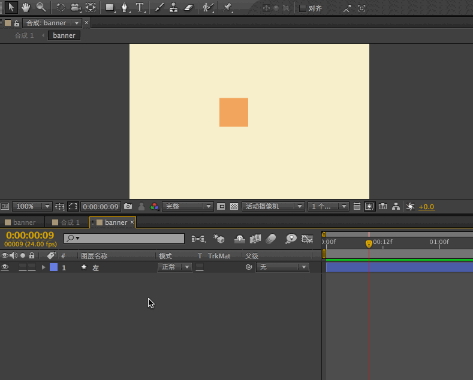This screenshot has width=473, height=380.
Task: Open the fast previews menu
Action: click(369, 207)
